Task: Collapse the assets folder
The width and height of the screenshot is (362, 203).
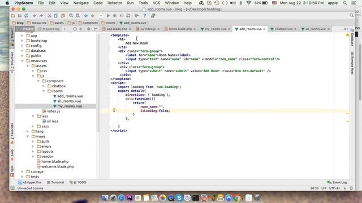Action: [x=28, y=66]
